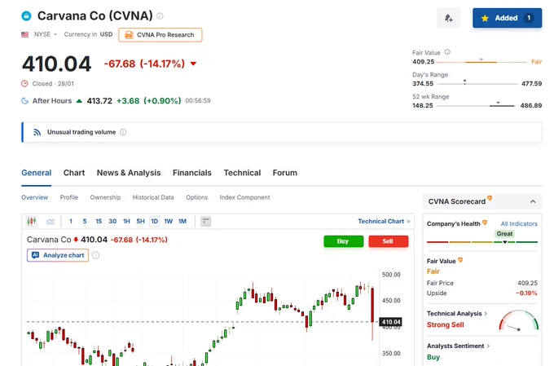554x366 pixels.
Task: Open the Technical tab
Action: click(242, 173)
